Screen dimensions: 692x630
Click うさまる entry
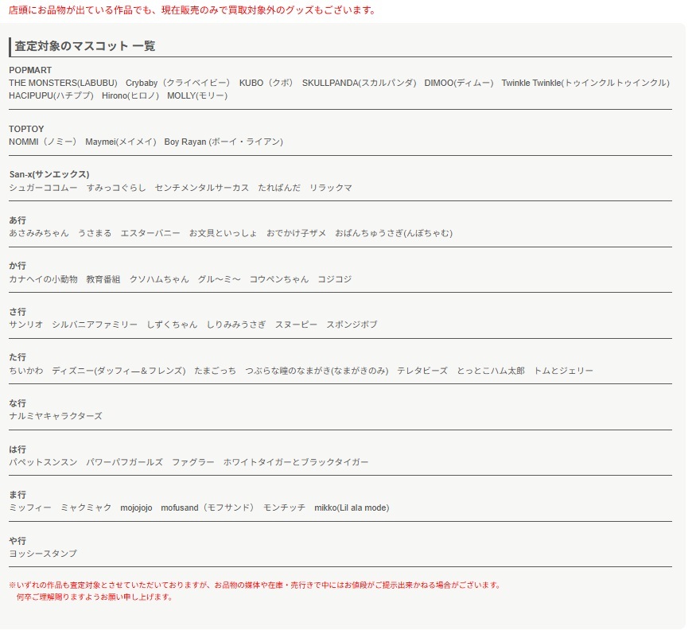pos(95,233)
